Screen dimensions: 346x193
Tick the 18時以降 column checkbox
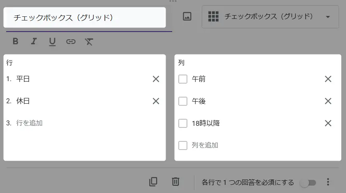pos(183,123)
